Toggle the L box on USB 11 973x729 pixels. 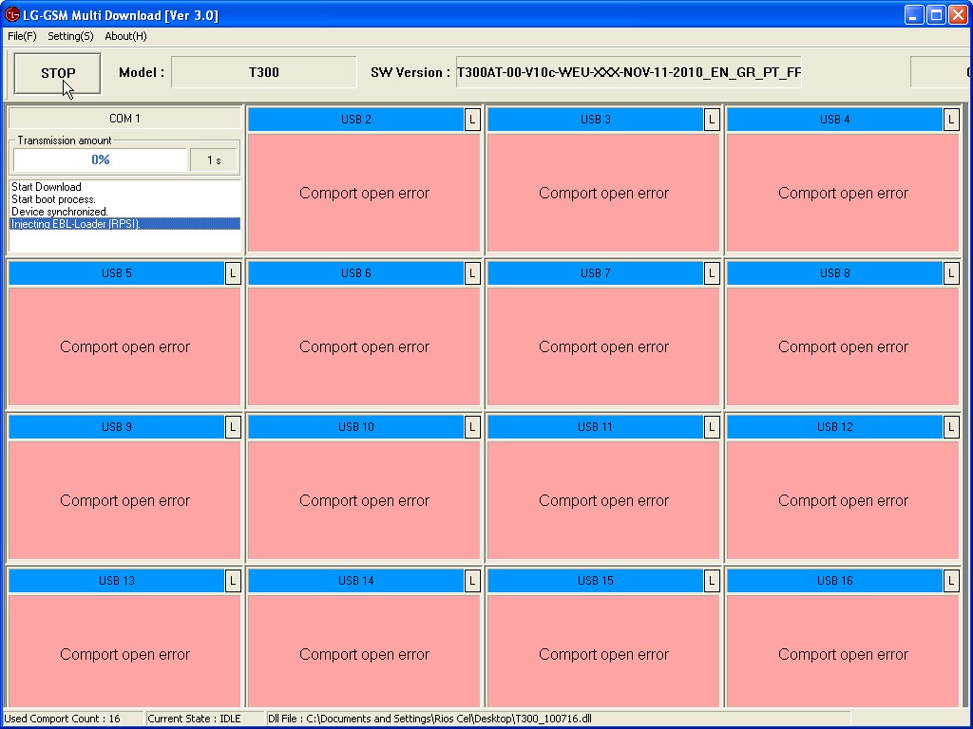click(x=712, y=427)
